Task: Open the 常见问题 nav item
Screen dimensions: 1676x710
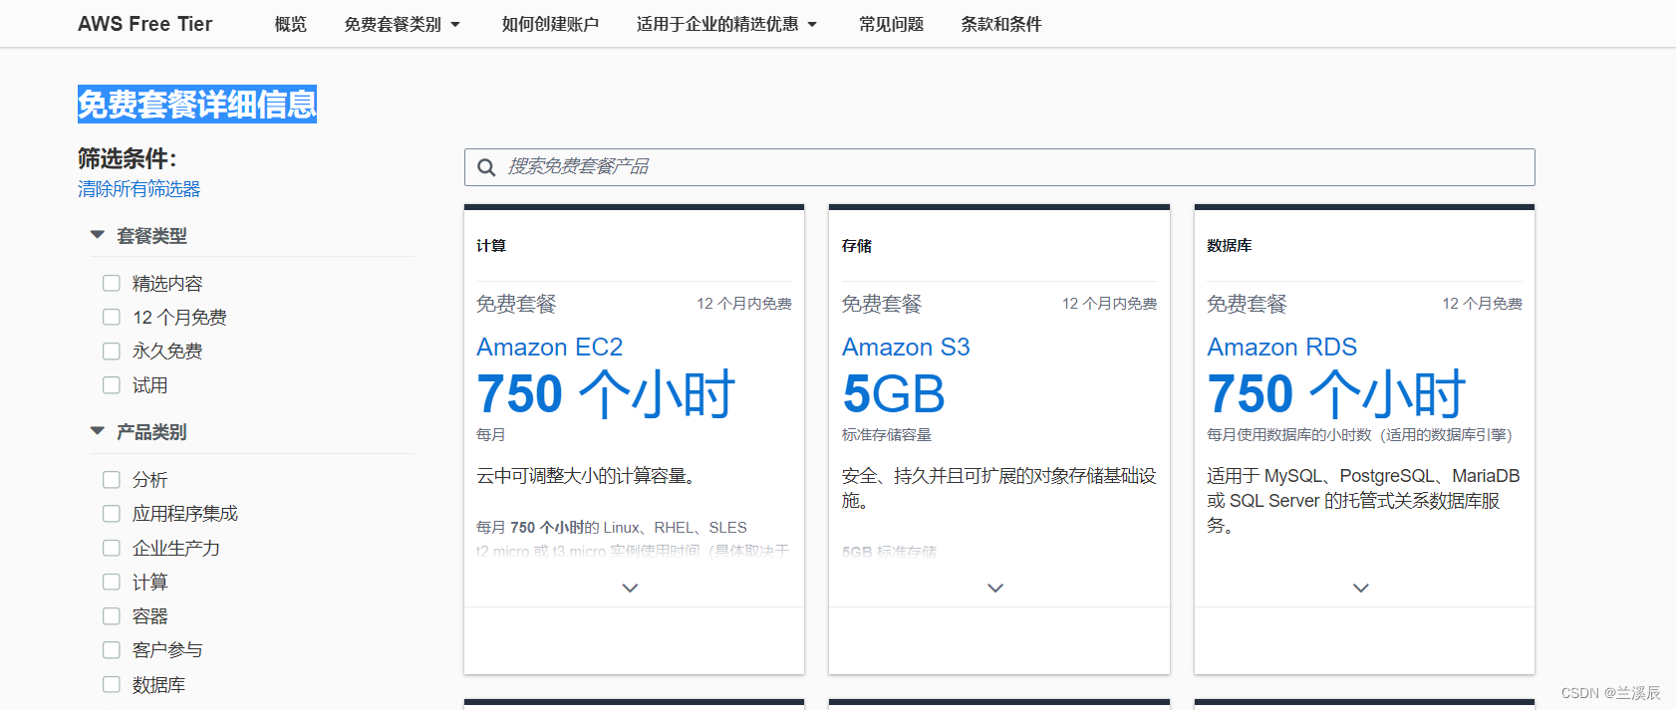Action: 892,24
